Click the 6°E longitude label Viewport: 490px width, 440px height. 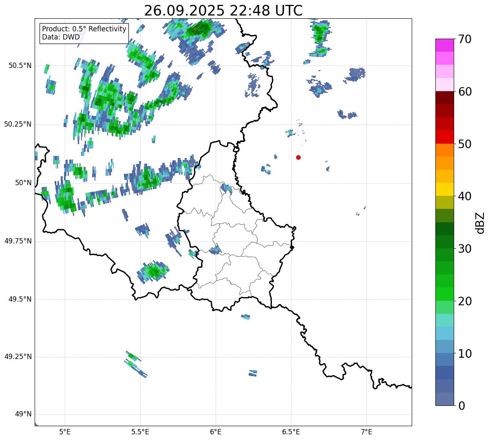[216, 431]
